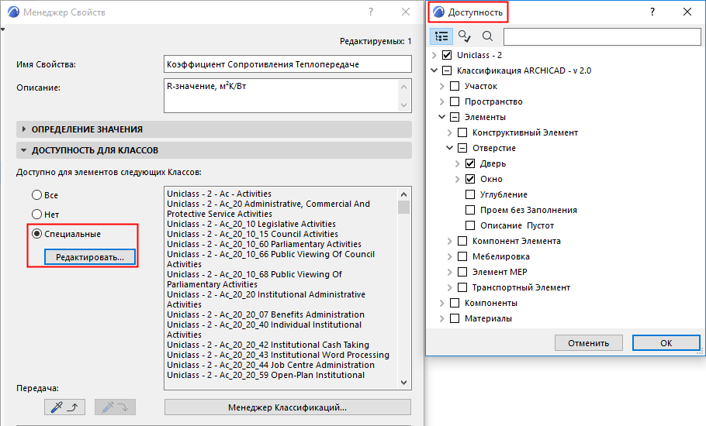Image resolution: width=706 pixels, height=426 pixels.
Task: Check the Элемент МЕР checkbox
Action: (x=462, y=272)
